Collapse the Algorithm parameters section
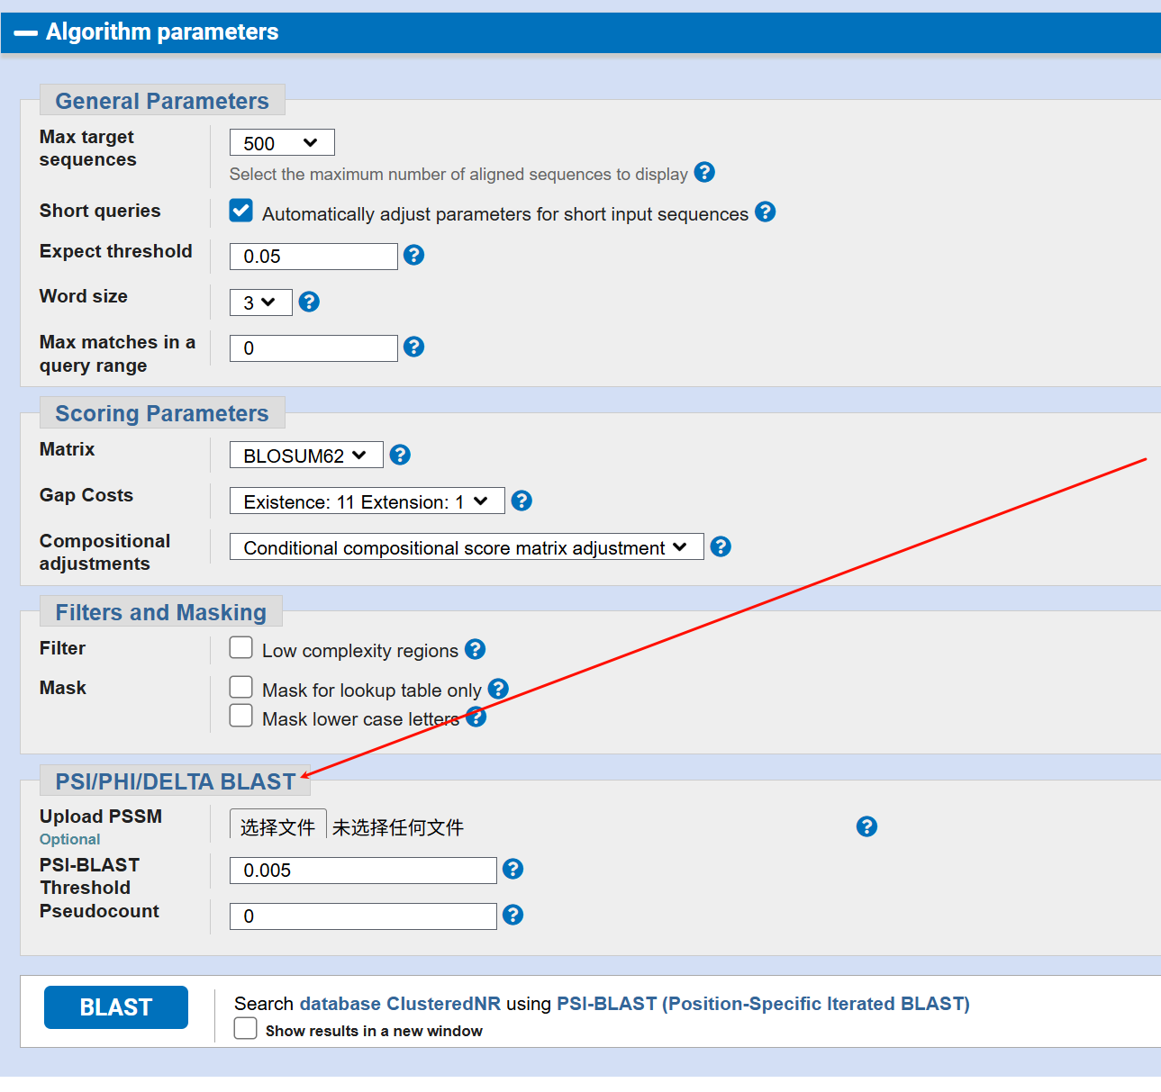Screen dimensions: 1161x1092 click(26, 33)
